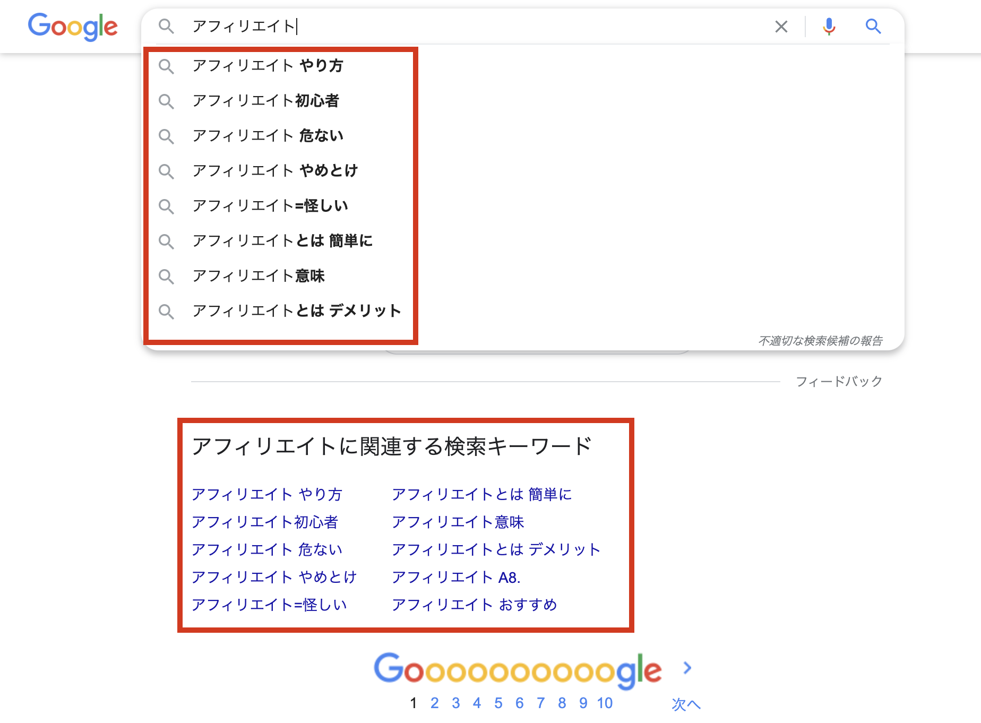Viewport: 981px width, 723px height.
Task: Start voice search with the microphone icon
Action: [x=829, y=27]
